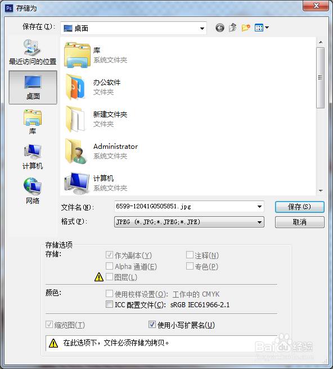Toggle 使用校样设置(O) checkbox
The height and width of the screenshot is (369, 333).
tap(109, 293)
